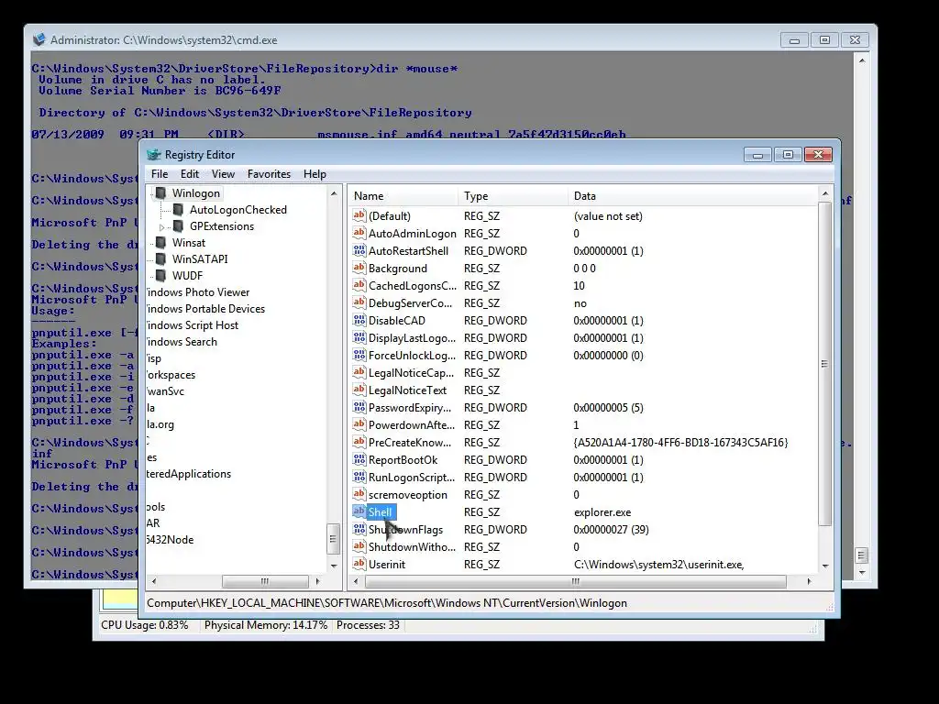
Task: Open the Help menu
Action: click(x=315, y=174)
